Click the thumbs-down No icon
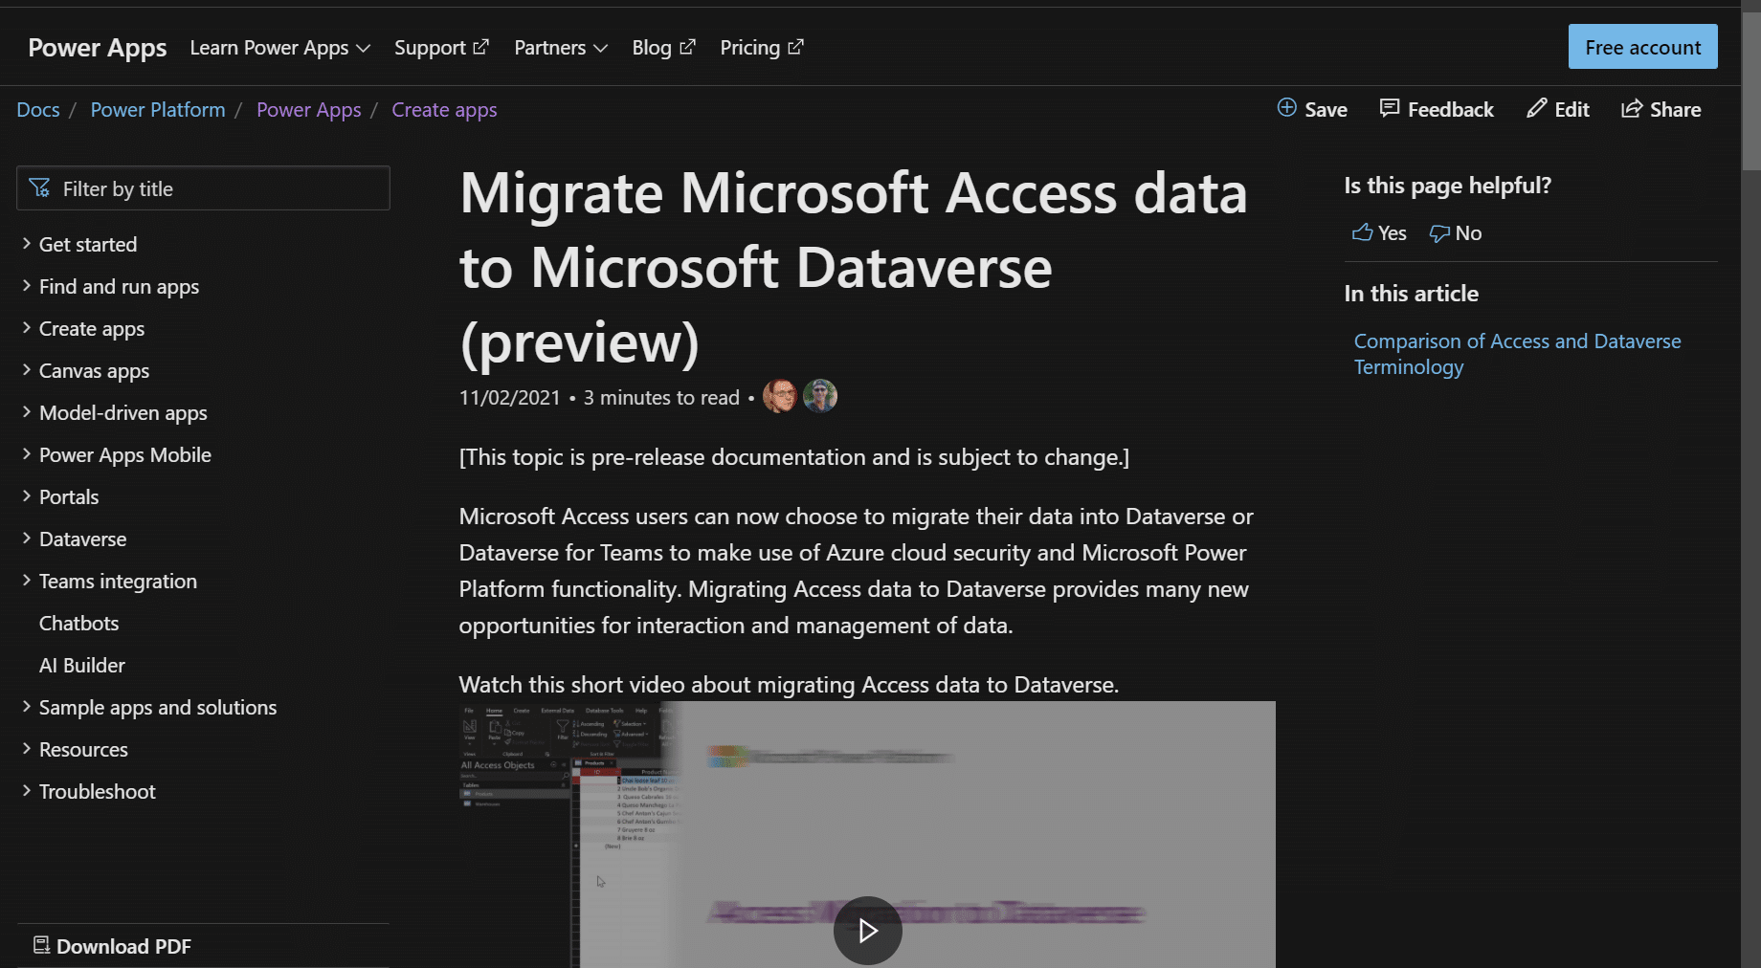 pos(1439,233)
